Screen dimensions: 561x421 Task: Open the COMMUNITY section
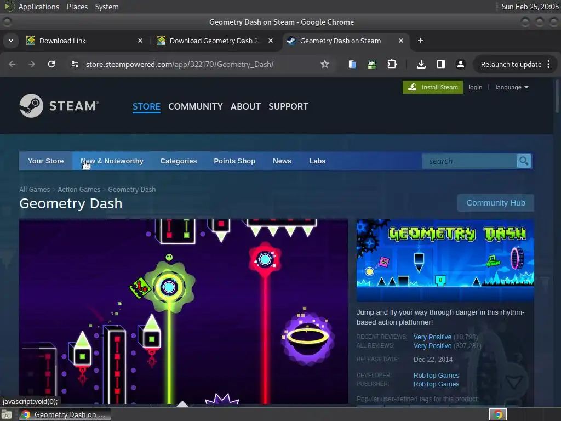tap(196, 106)
